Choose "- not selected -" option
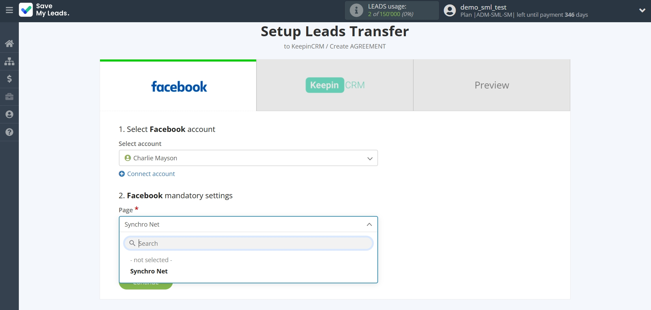 click(151, 260)
